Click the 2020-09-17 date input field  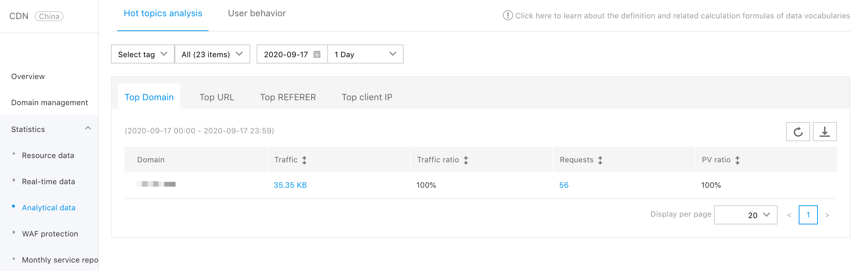(292, 54)
